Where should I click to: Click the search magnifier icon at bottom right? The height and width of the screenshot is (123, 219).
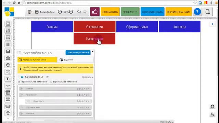tap(212, 114)
